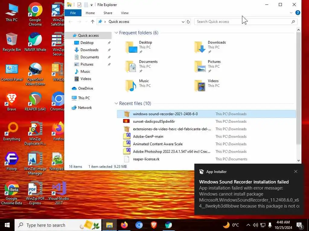The image size is (309, 231).
Task: Open the Everything search shortcut
Action: tap(12, 132)
